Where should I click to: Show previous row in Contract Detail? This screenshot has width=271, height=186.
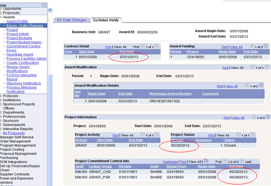point(142,46)
